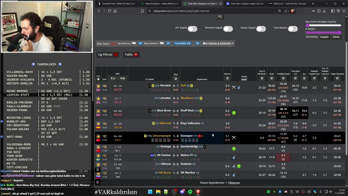The height and width of the screenshot is (196, 348).
Task: Toggle the Women: Kapalı switch
Action: click(228, 29)
